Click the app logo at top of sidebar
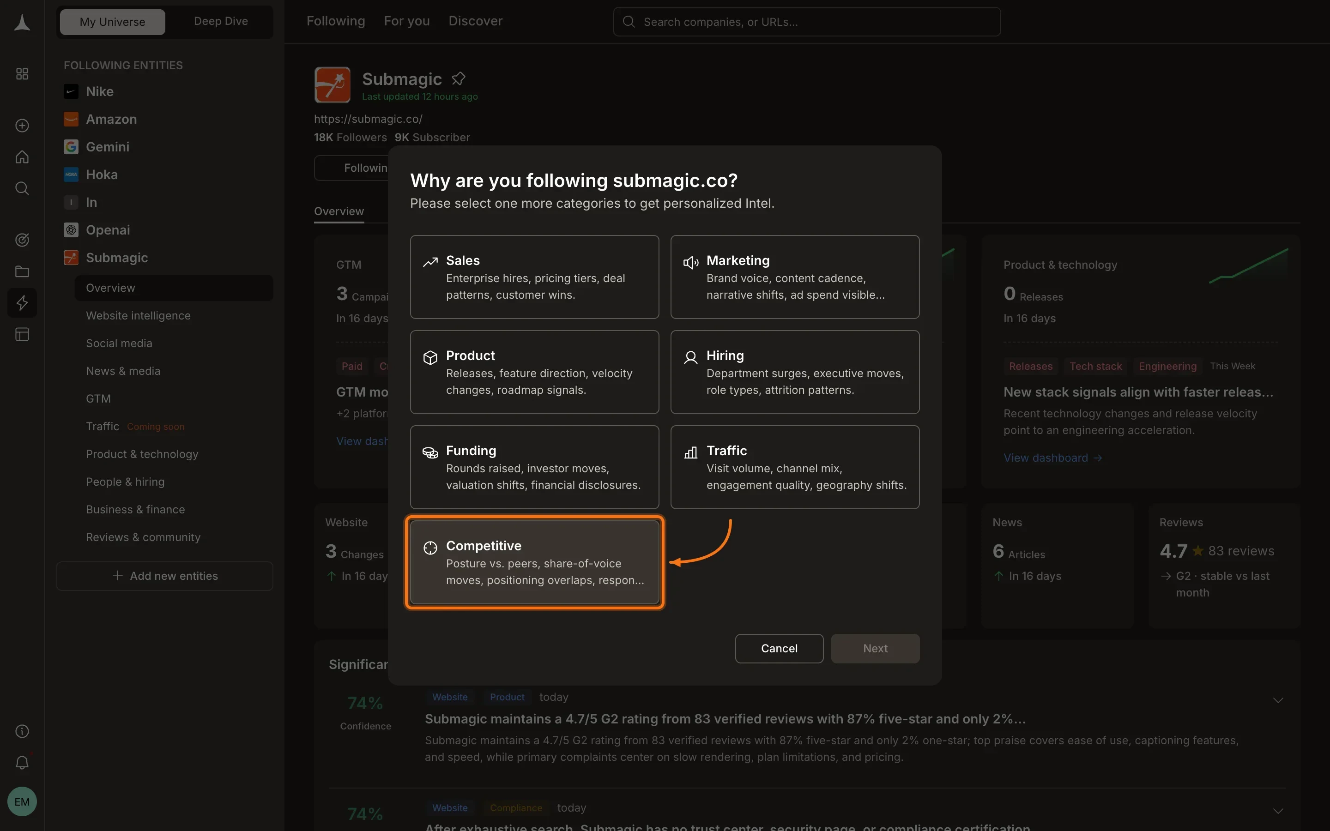Image resolution: width=1330 pixels, height=831 pixels. coord(22,23)
